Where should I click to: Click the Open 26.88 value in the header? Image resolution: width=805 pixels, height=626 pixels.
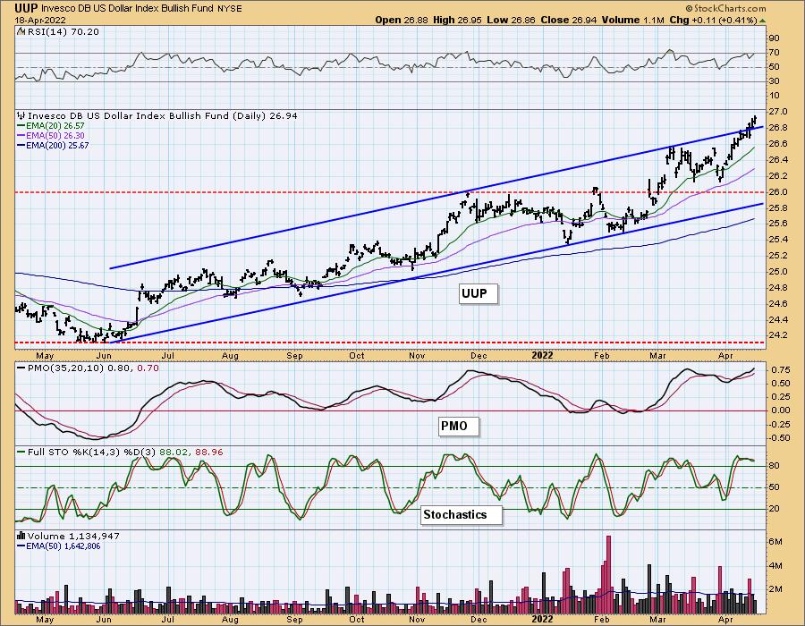pos(403,20)
